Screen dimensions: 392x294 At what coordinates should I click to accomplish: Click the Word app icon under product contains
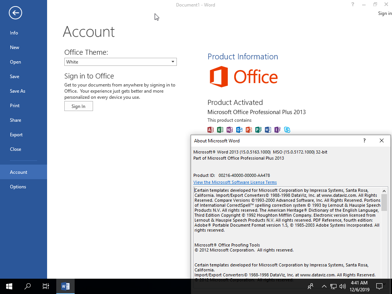coord(268,129)
